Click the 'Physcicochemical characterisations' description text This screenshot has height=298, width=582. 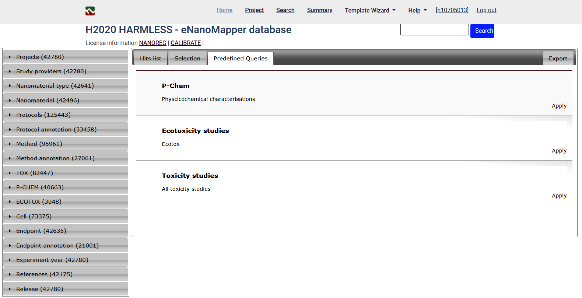point(208,99)
